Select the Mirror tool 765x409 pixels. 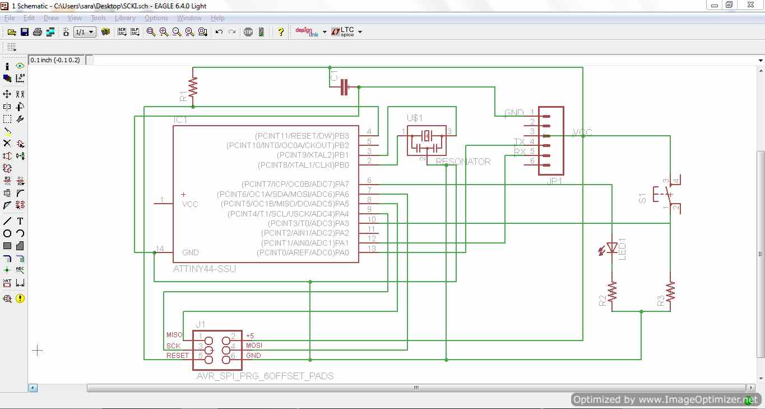(x=7, y=107)
